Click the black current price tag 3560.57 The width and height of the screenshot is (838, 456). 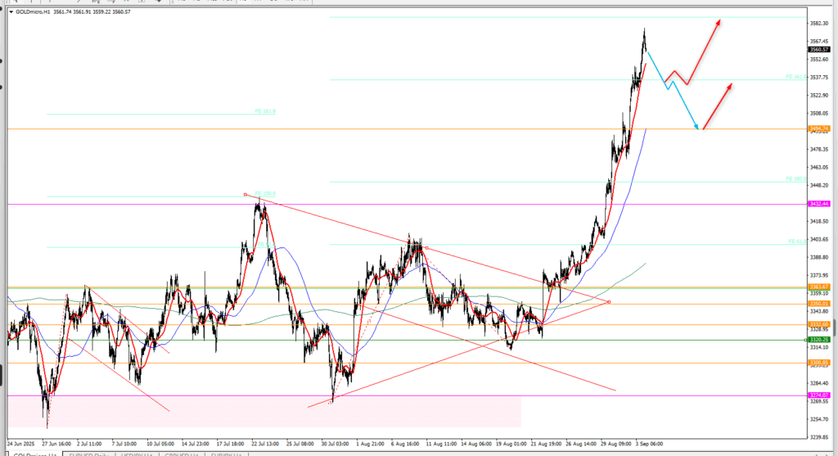(x=819, y=49)
